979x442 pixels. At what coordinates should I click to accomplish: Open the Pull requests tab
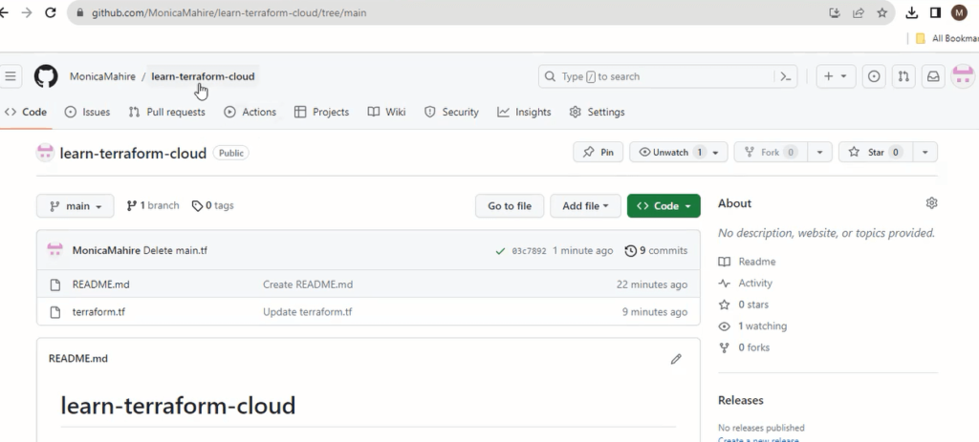click(x=166, y=113)
